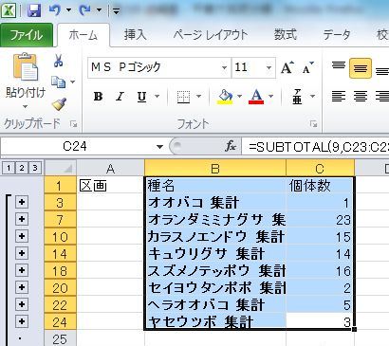The width and height of the screenshot is (389, 346).
Task: Expand the オオバコ 集計 group with plus button
Action: (x=22, y=202)
